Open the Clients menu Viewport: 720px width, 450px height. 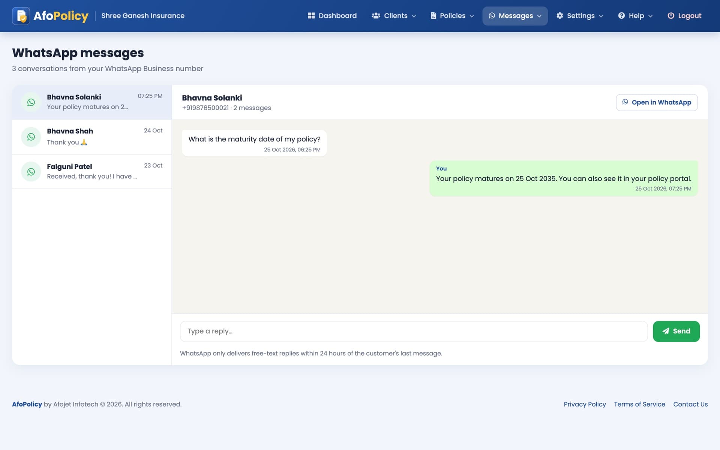click(394, 16)
